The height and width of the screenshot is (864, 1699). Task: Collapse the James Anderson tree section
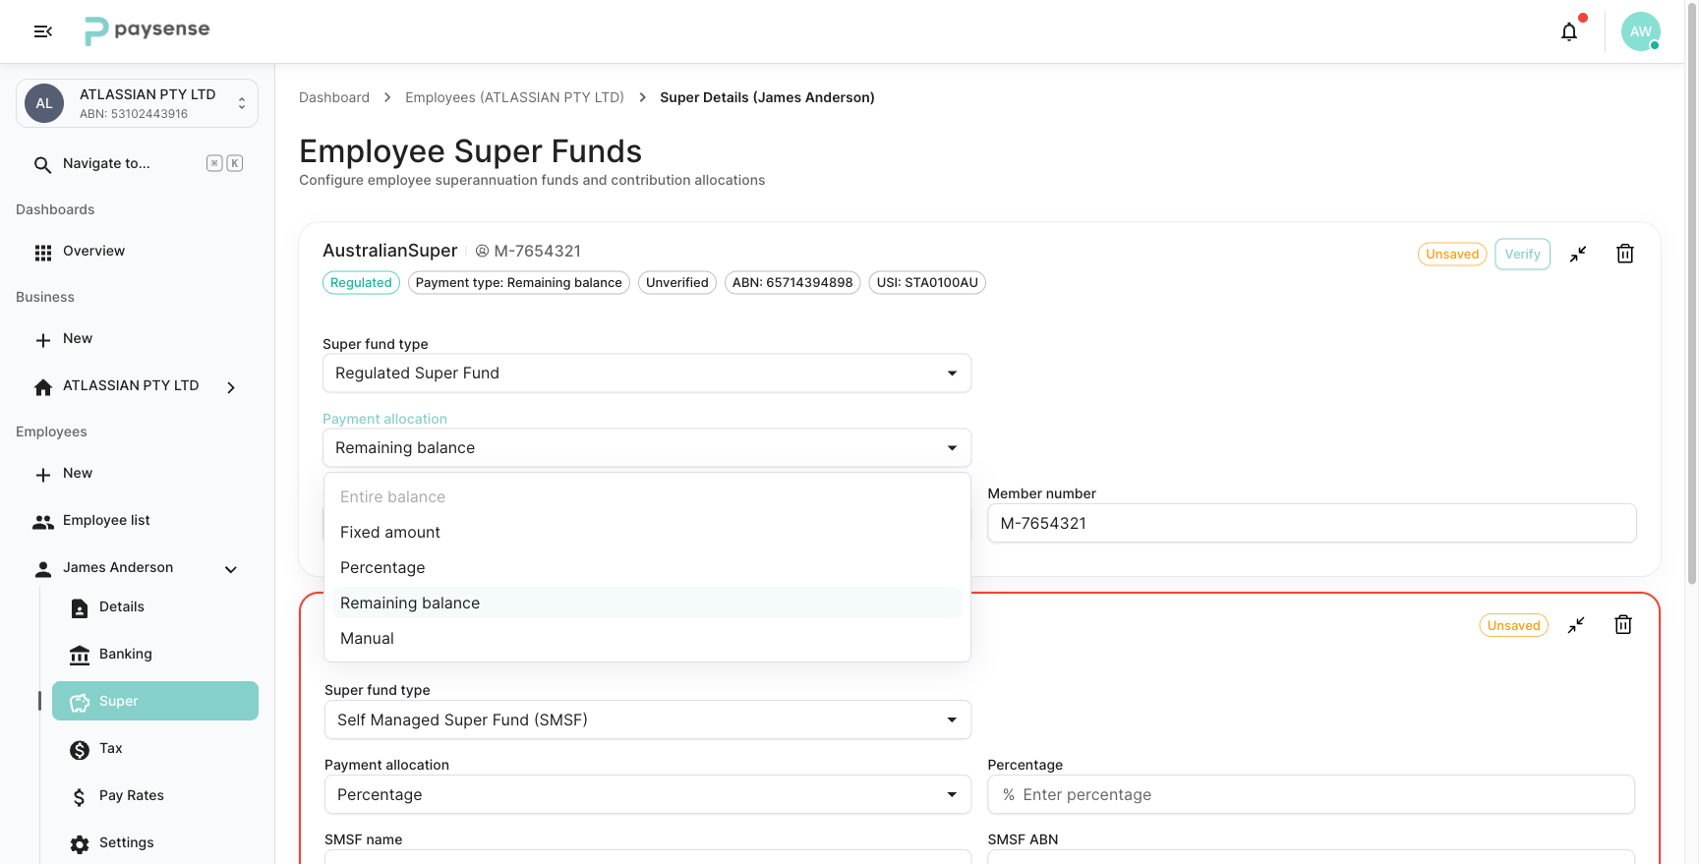point(231,569)
